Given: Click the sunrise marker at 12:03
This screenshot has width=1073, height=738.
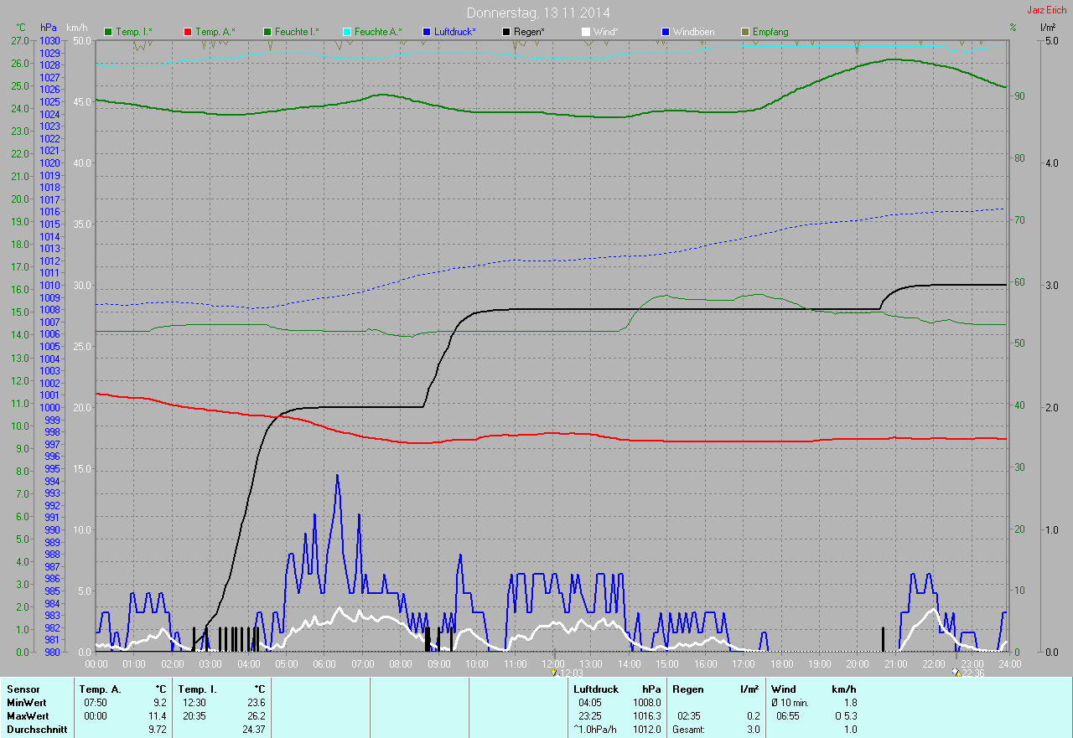Looking at the screenshot, I should pos(553,672).
